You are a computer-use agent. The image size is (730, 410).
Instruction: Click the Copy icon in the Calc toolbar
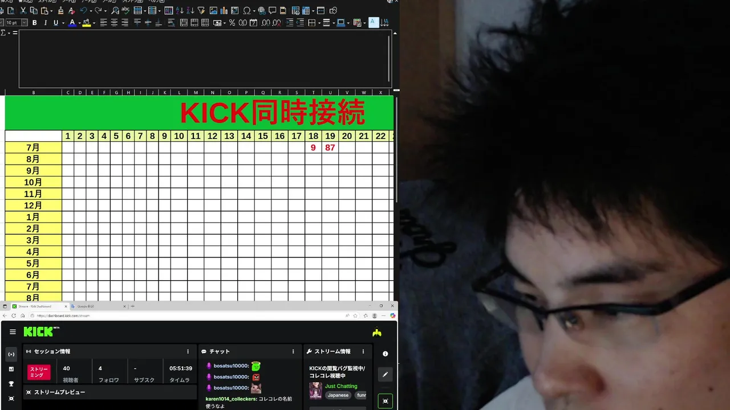pos(34,11)
